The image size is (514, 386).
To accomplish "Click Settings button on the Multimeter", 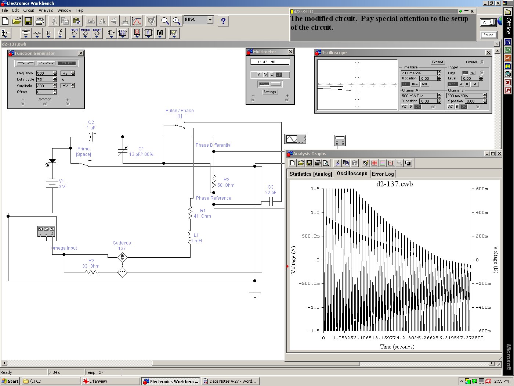I will click(x=269, y=92).
